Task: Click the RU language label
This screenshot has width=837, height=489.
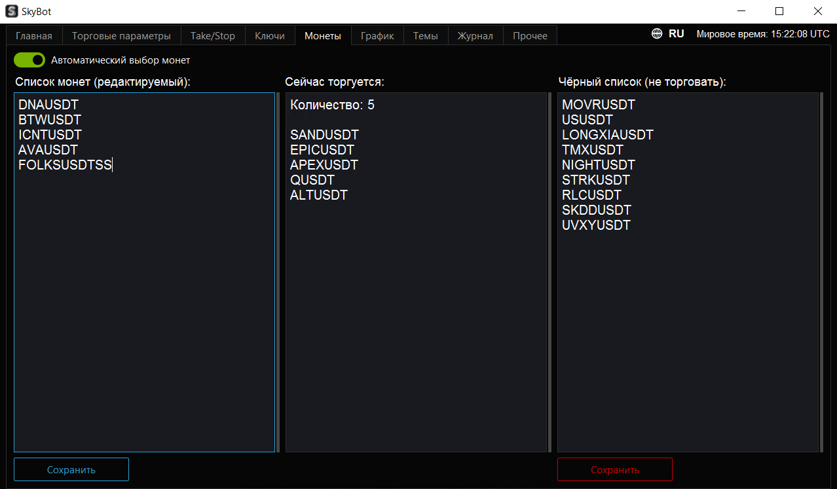Action: point(677,34)
